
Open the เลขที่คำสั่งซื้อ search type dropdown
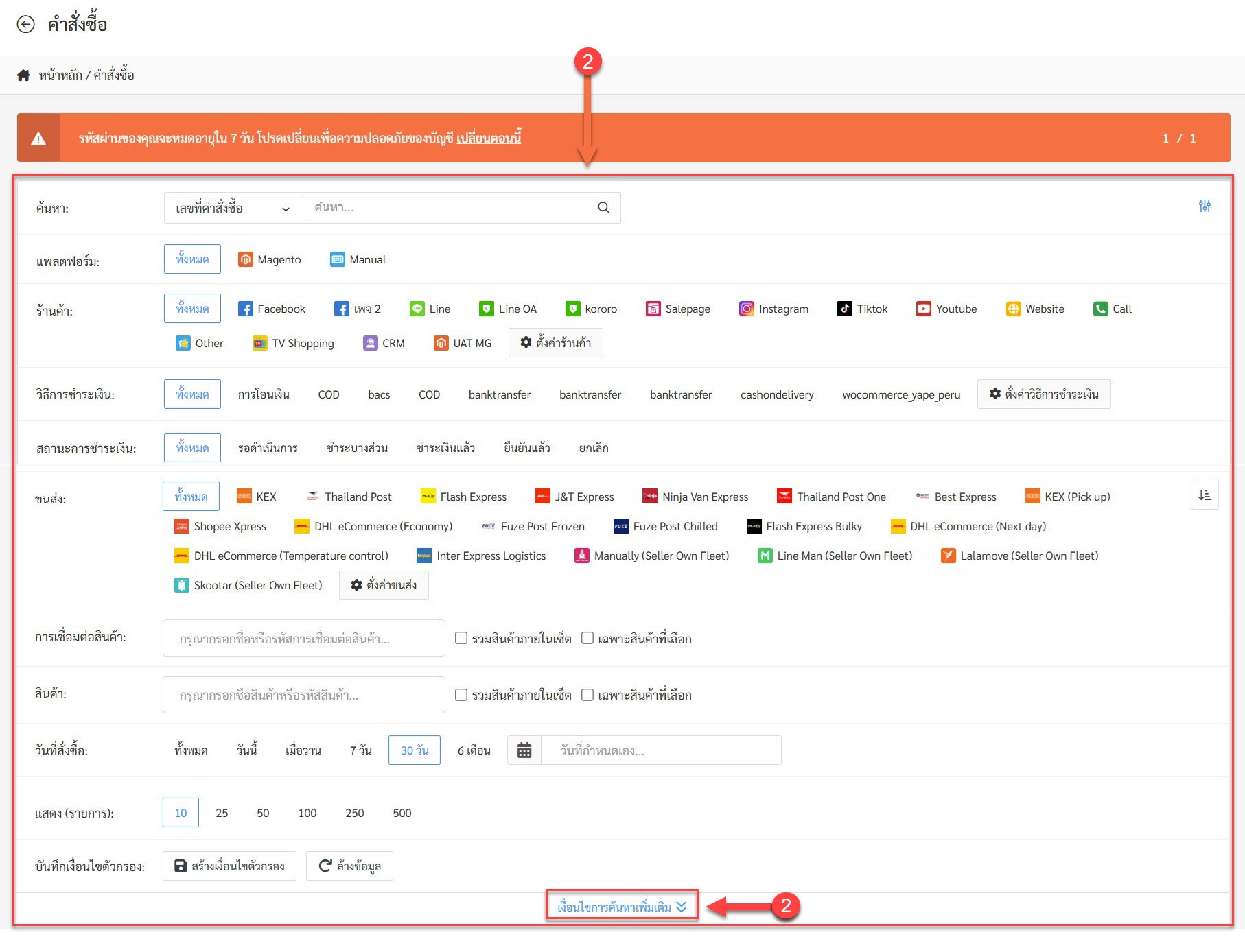[233, 208]
